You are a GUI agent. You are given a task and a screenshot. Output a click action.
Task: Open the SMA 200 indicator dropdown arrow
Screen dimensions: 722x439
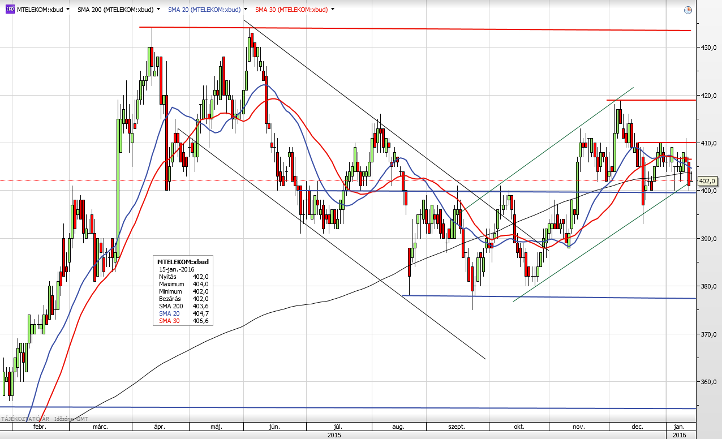pos(157,10)
